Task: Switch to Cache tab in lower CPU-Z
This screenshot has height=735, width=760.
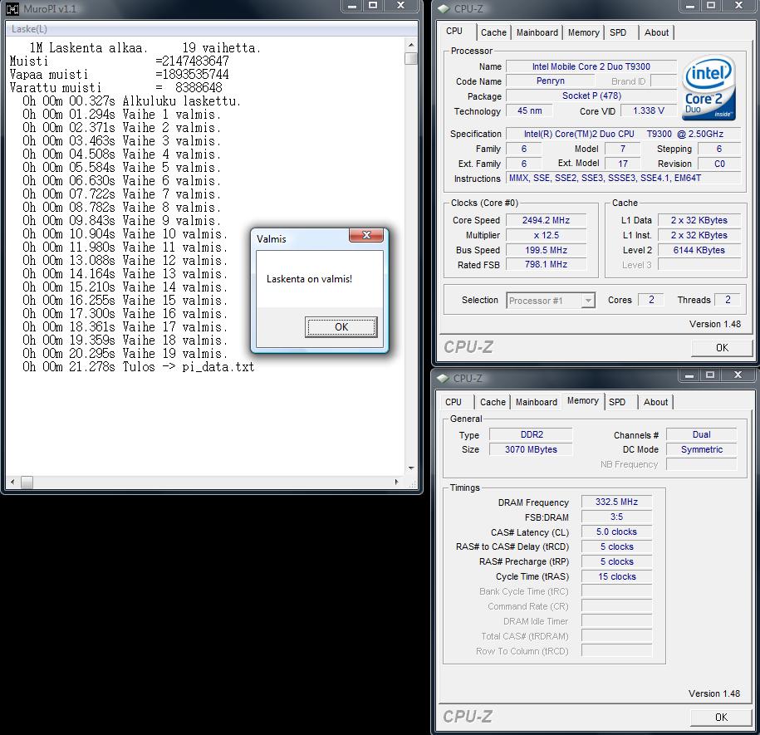Action: 493,402
